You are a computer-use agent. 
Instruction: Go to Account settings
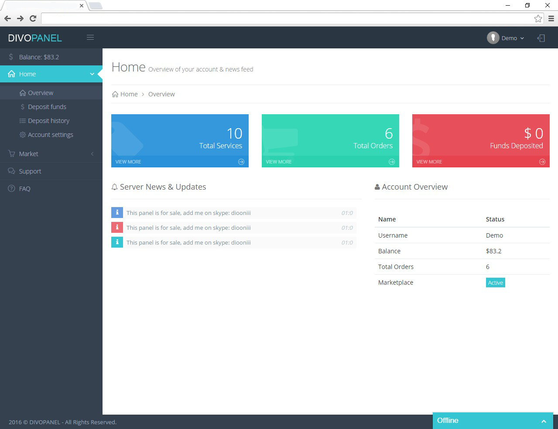(x=50, y=135)
